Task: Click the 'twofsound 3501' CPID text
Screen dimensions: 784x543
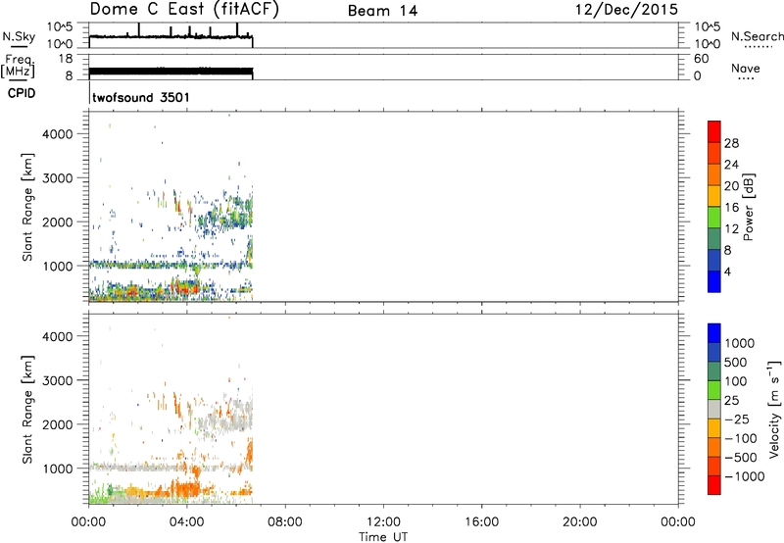Action: tap(141, 97)
